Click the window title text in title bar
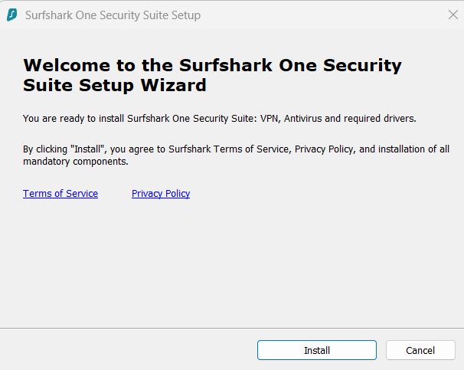 click(x=113, y=15)
